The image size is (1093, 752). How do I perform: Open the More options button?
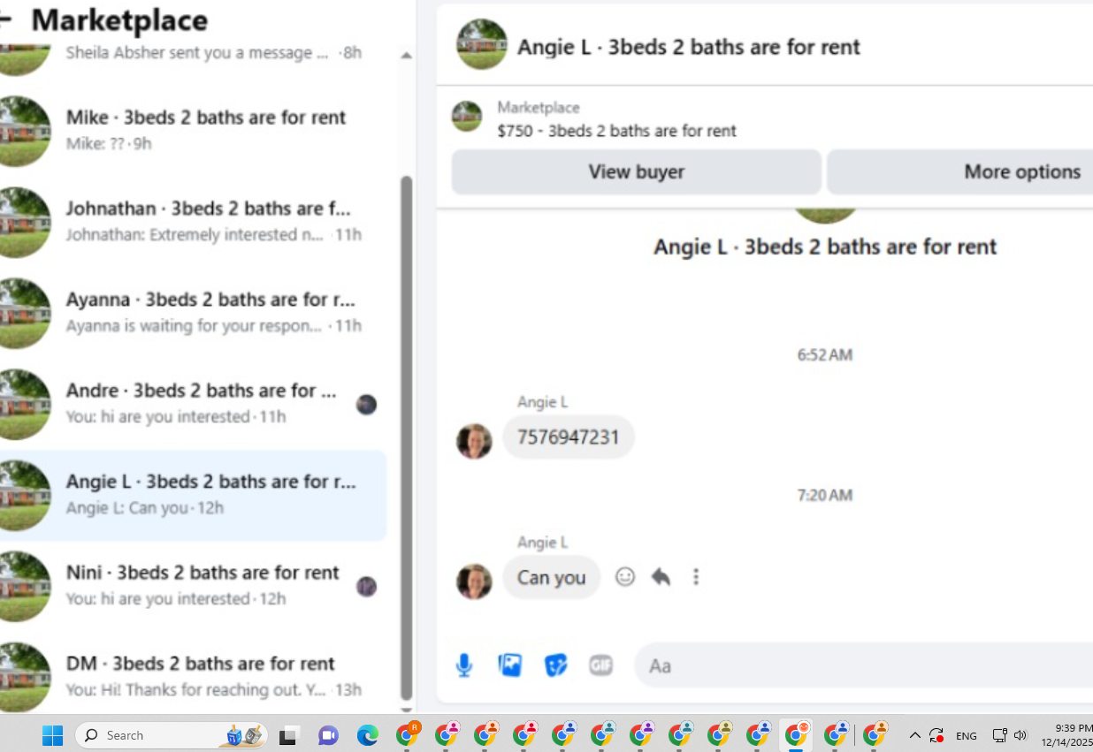point(960,171)
